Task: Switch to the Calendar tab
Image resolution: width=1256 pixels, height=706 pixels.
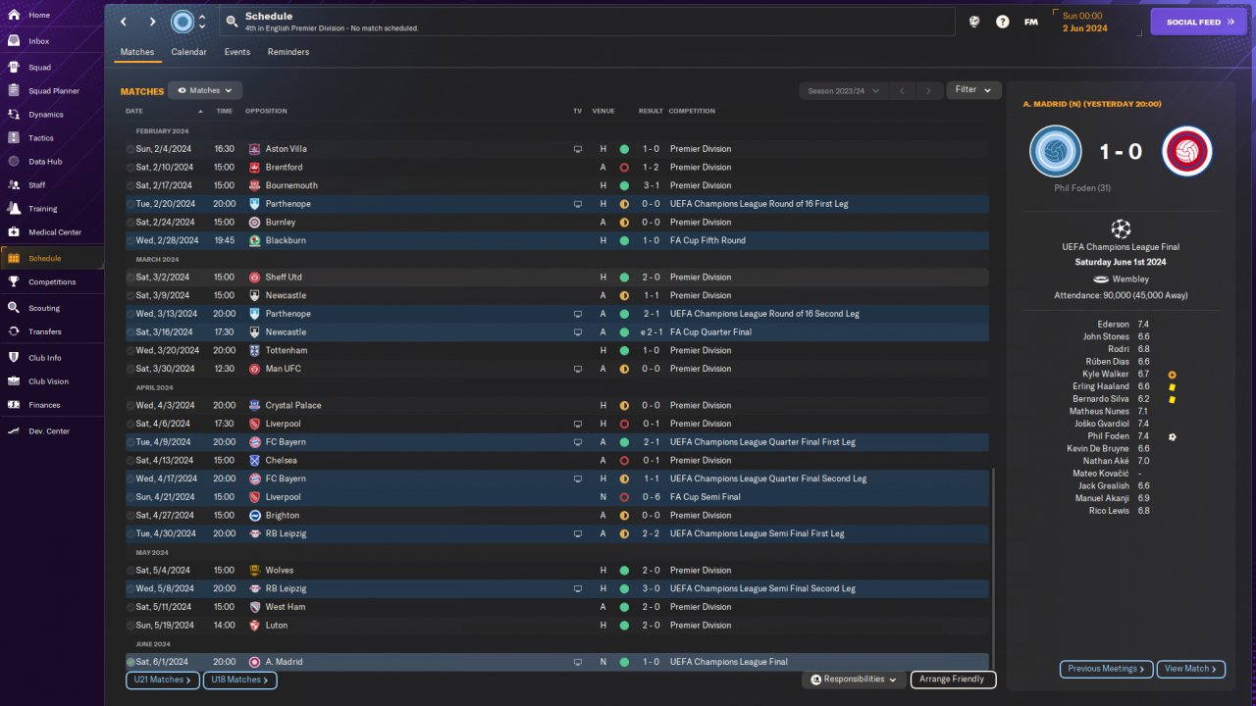Action: click(x=188, y=52)
